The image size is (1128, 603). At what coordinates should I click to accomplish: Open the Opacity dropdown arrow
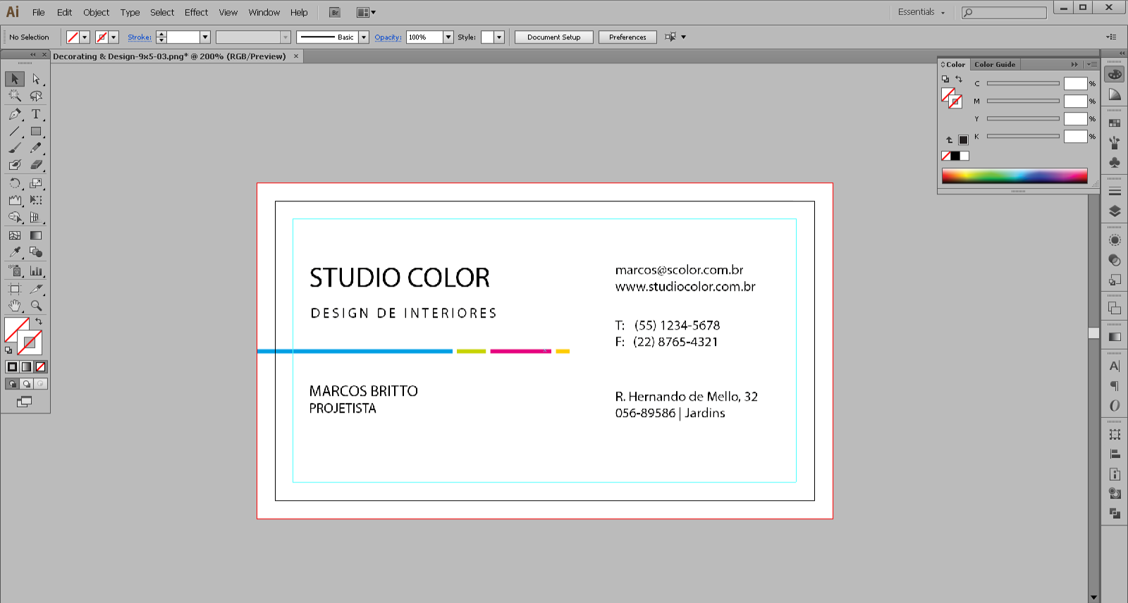click(x=448, y=37)
